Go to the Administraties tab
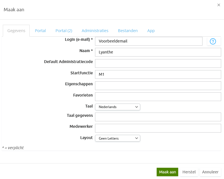This screenshot has height=179, width=224. pyautogui.click(x=95, y=31)
